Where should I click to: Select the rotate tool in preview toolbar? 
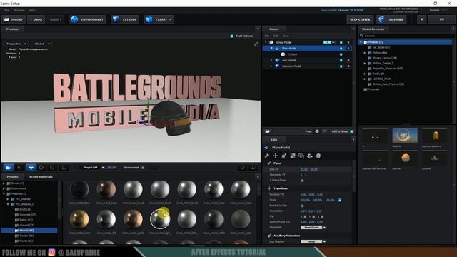[x=41, y=168]
